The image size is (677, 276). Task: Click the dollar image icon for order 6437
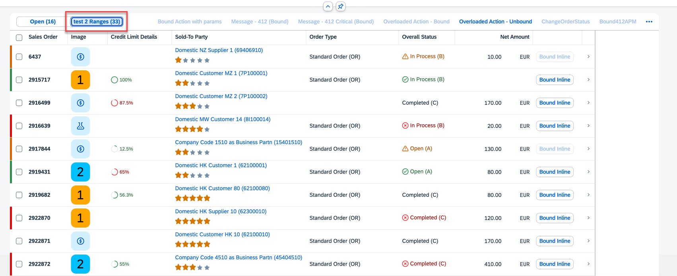[80, 57]
